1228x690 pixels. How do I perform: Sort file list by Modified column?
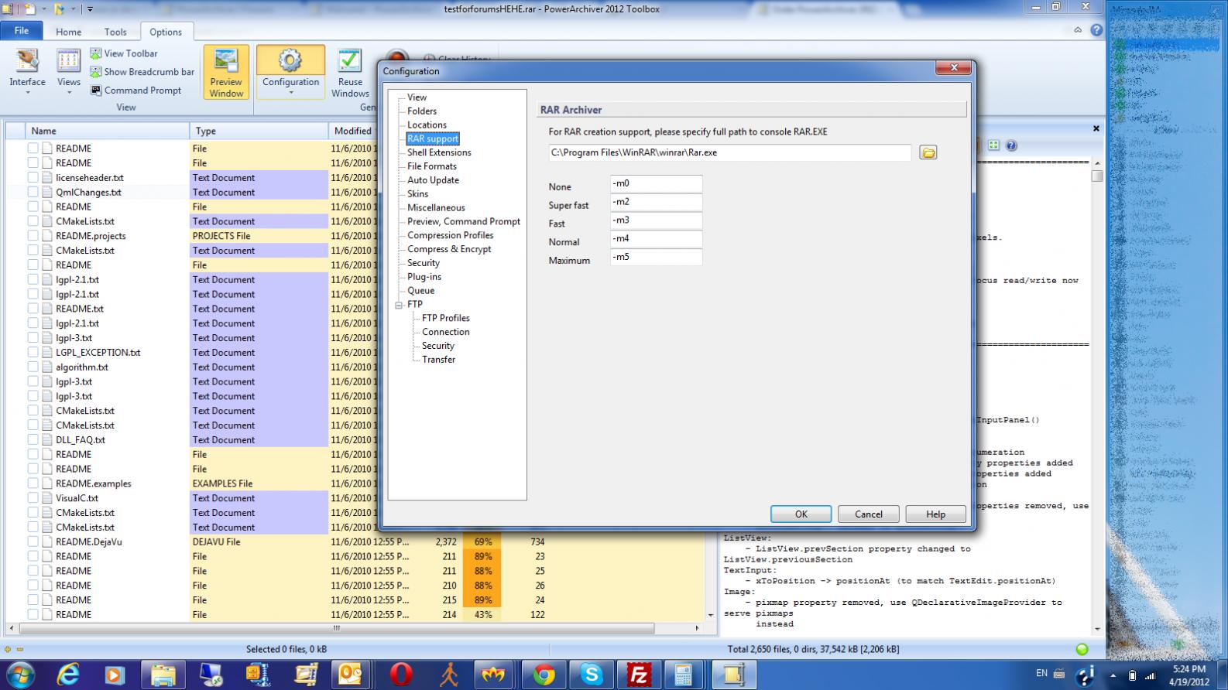(353, 131)
